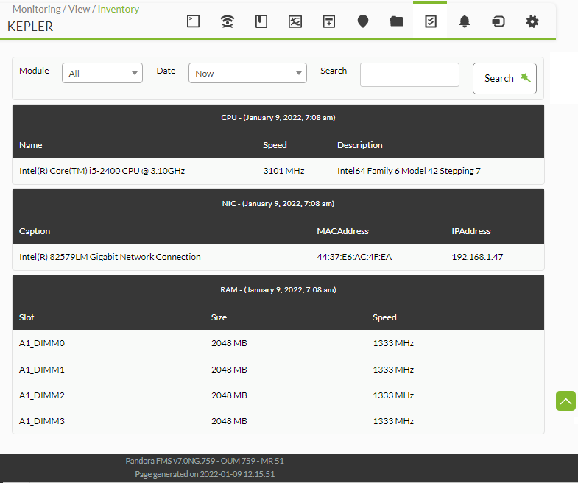578x483 pixels.
Task: Click the CPU table Description column header
Action: (360, 145)
